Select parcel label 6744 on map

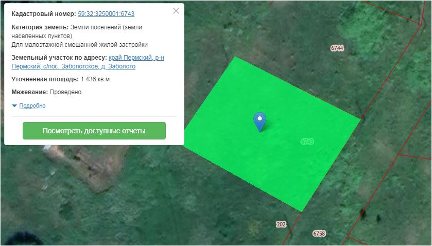tap(337, 48)
